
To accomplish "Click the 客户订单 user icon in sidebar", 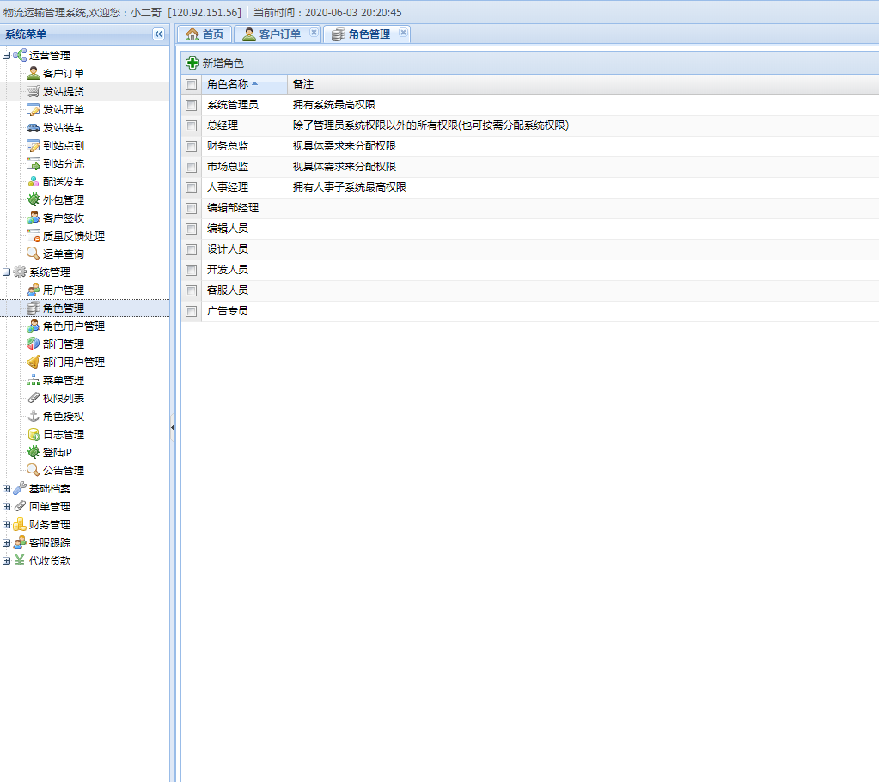I will coord(33,73).
